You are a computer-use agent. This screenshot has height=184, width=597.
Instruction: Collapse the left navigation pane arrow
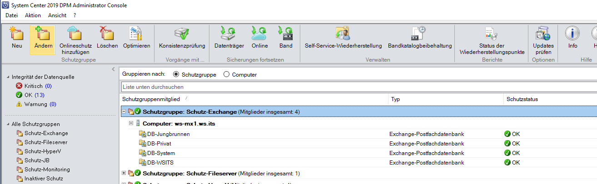pyautogui.click(x=114, y=69)
